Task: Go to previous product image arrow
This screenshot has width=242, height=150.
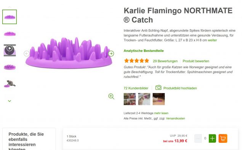Action: click(27, 54)
